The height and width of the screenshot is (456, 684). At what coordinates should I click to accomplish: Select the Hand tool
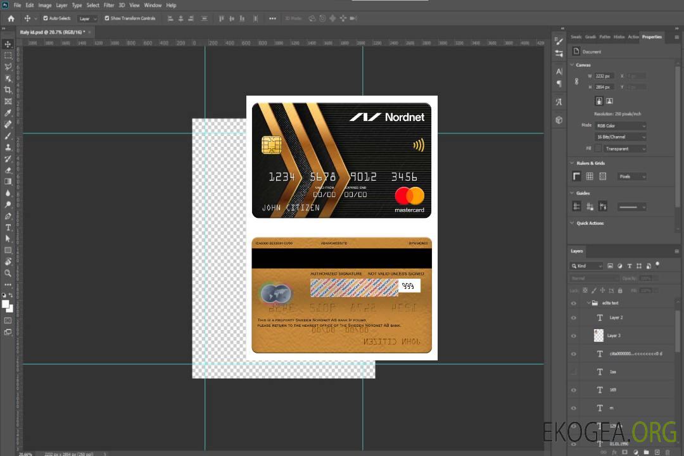pyautogui.click(x=8, y=262)
